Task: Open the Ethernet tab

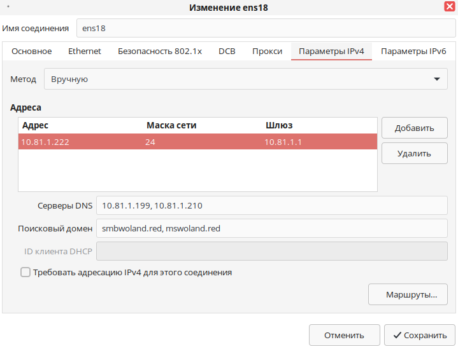Action: point(85,51)
